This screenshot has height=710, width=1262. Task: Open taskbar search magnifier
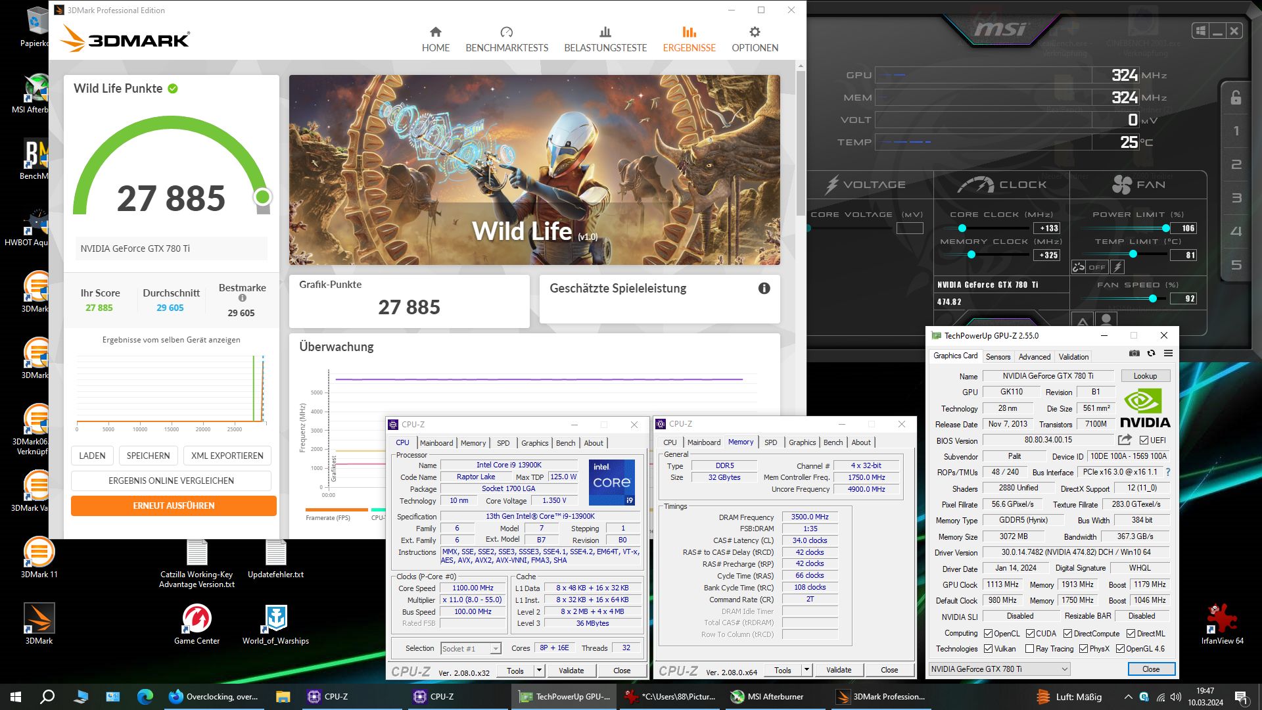click(47, 697)
